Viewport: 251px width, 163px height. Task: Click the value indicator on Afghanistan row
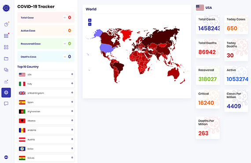point(72,111)
